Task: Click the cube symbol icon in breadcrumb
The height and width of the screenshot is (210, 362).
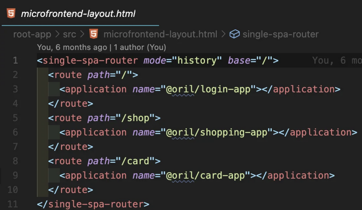Action: click(x=234, y=34)
